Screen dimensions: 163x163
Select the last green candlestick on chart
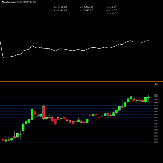click(148, 97)
